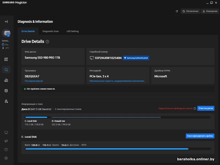220x165 pixels.
Task: Open the performance bar chart sidebar icon
Action: tap(6, 80)
